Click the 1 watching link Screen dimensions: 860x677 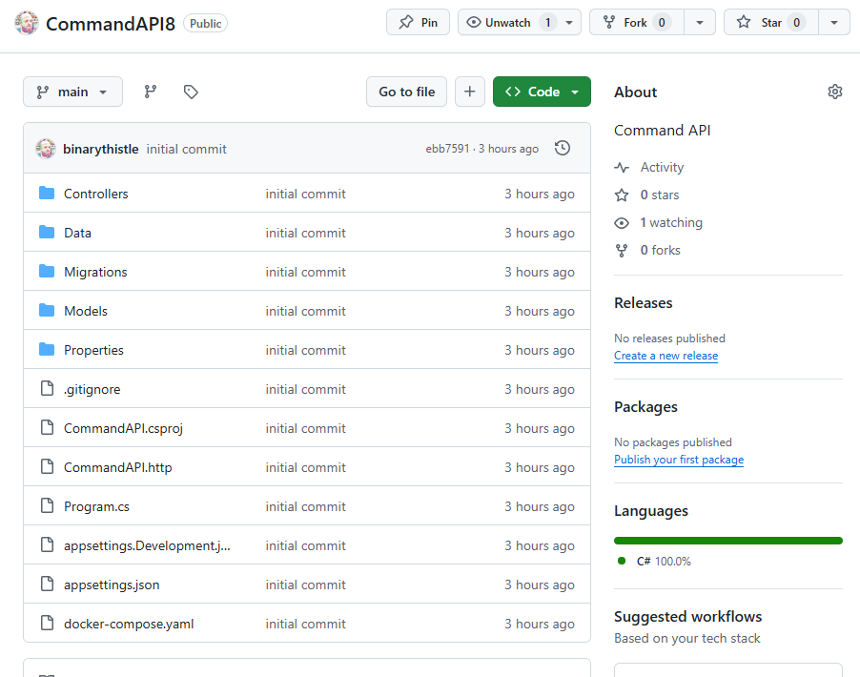[x=671, y=223]
